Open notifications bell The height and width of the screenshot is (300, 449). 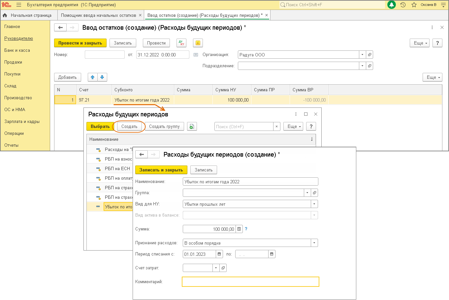(x=392, y=5)
